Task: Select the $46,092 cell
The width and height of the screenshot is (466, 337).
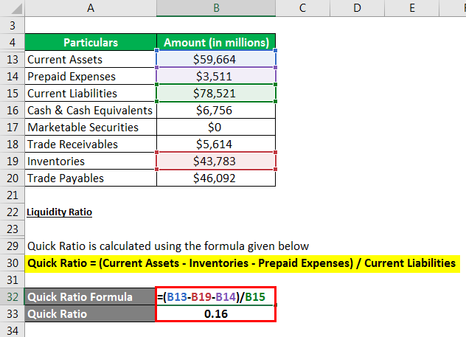Action: click(216, 178)
